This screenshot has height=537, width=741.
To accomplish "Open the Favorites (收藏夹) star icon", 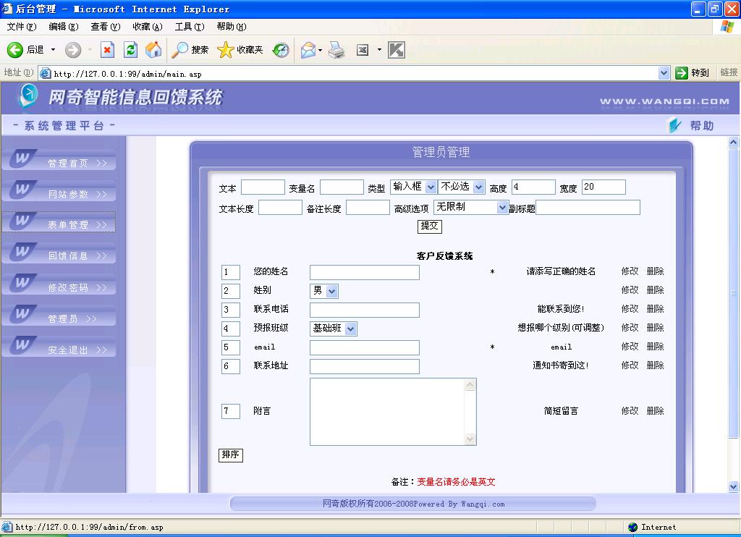I will [x=240, y=50].
